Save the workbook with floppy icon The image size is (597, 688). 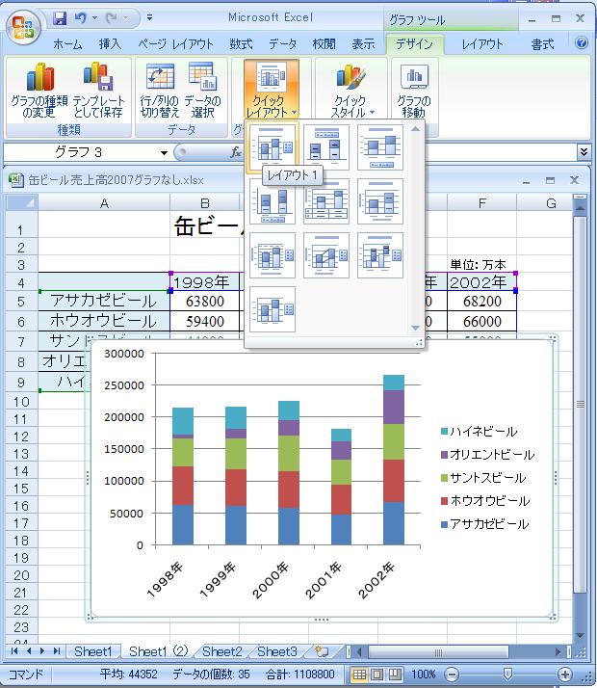point(60,18)
